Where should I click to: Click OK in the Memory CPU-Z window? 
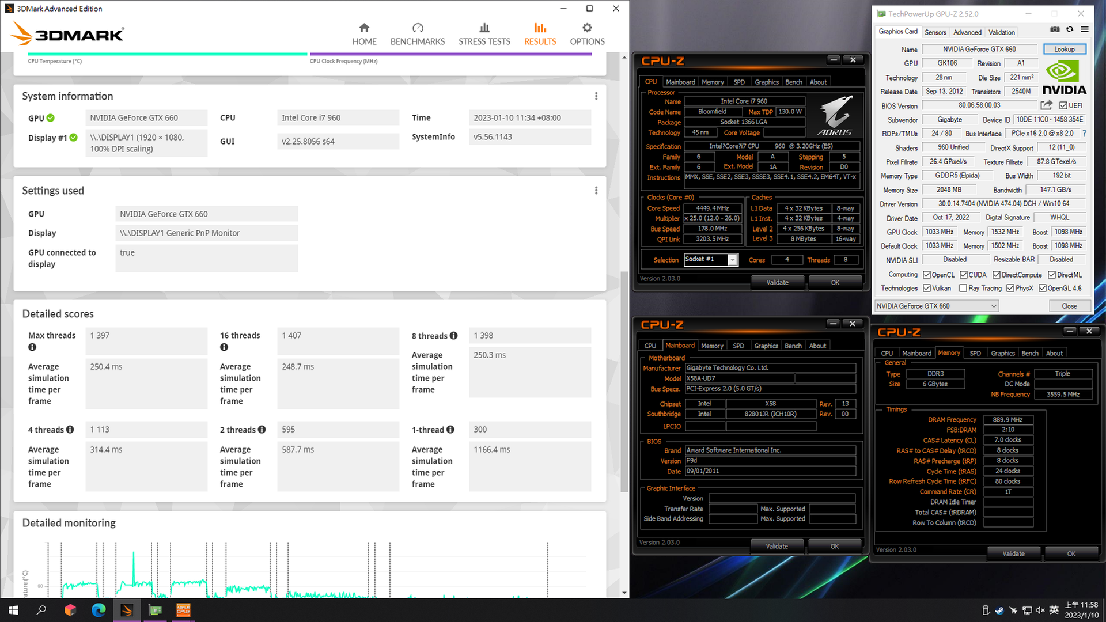pyautogui.click(x=1071, y=554)
